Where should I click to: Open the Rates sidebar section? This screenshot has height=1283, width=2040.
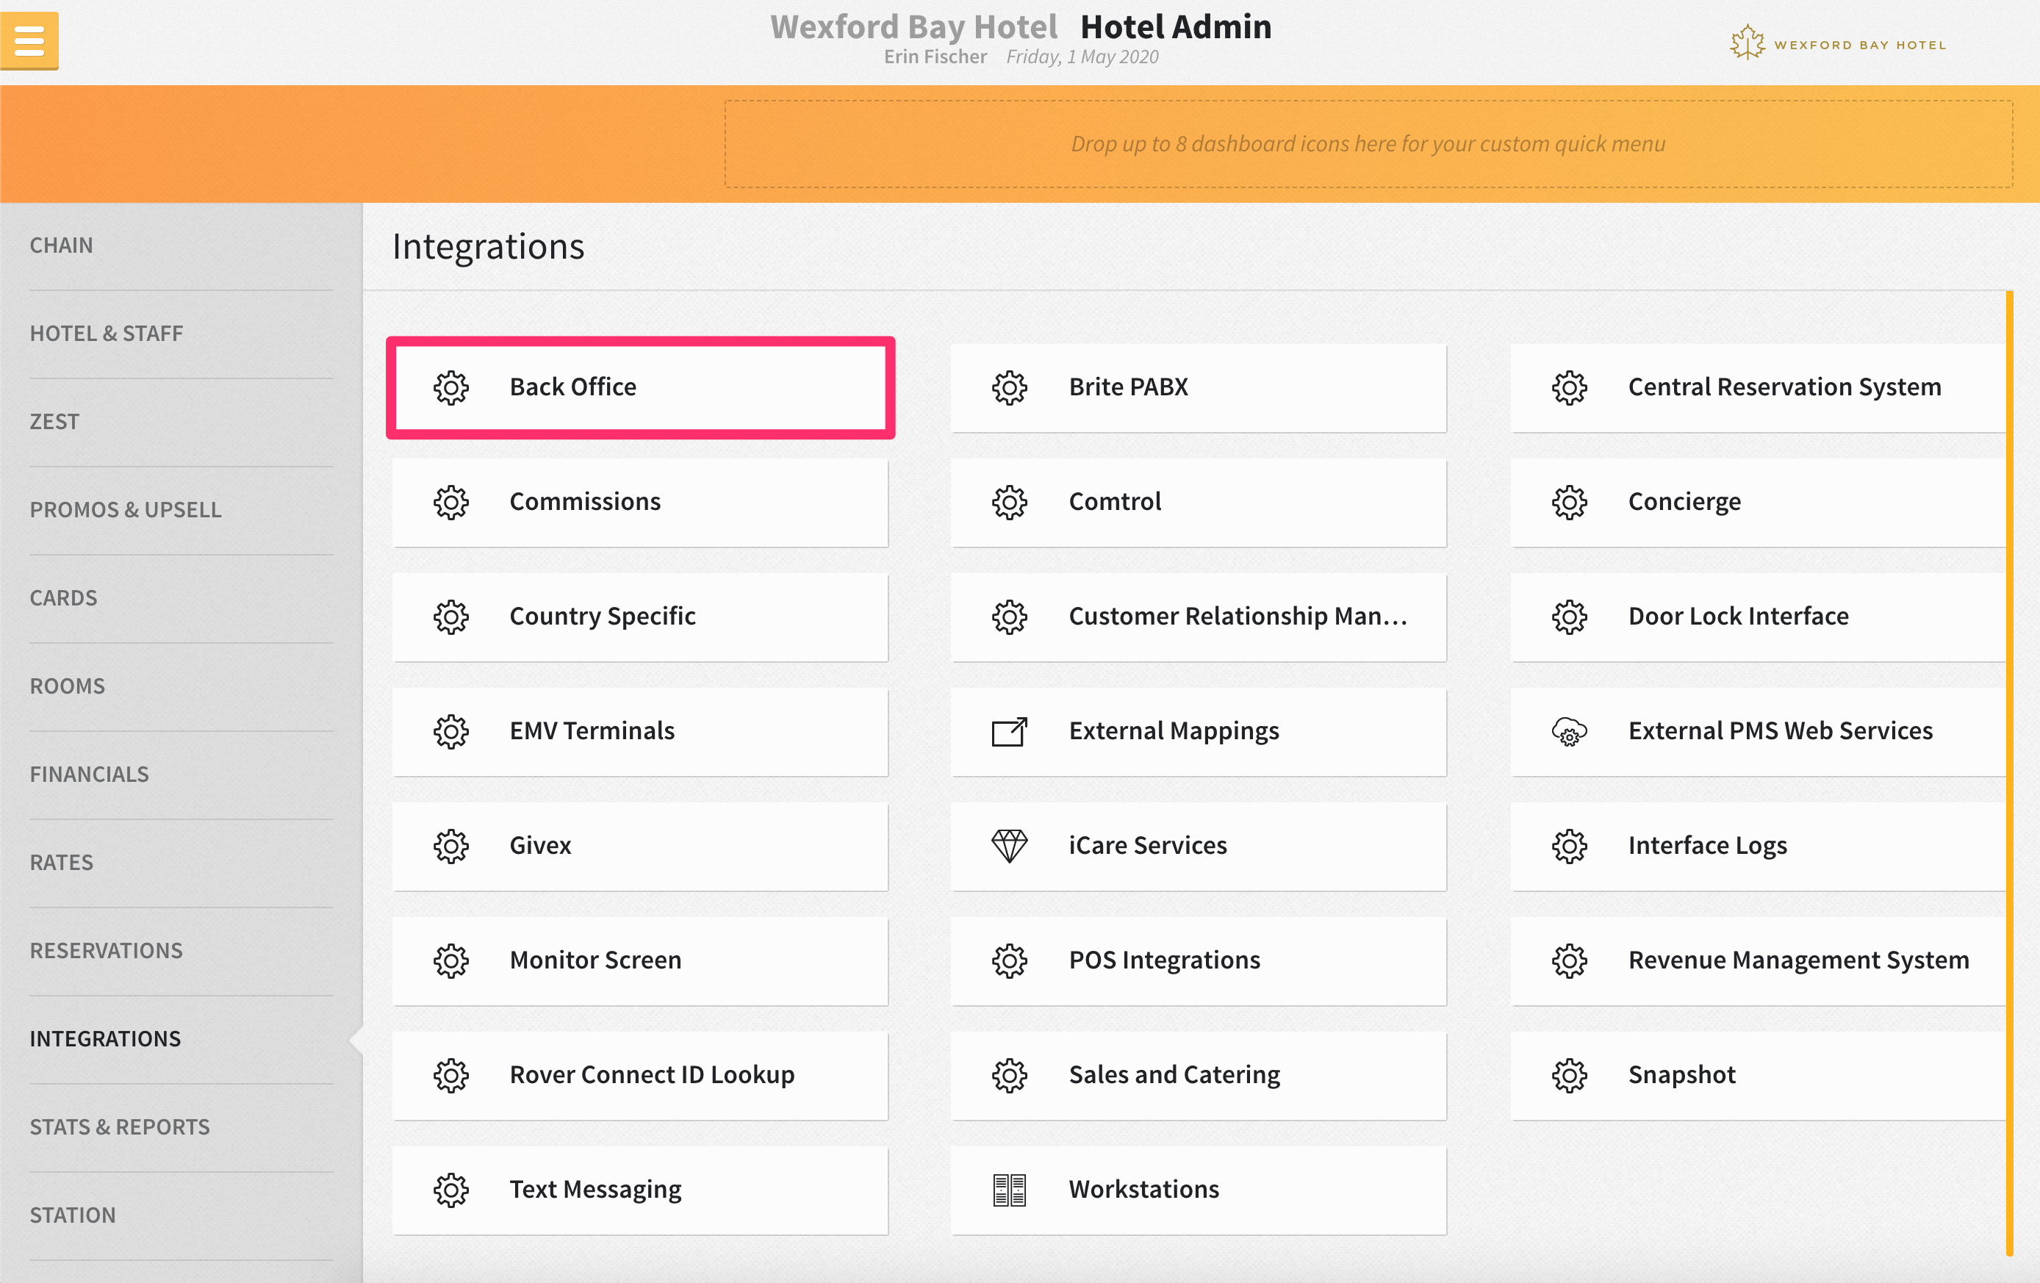(x=61, y=862)
